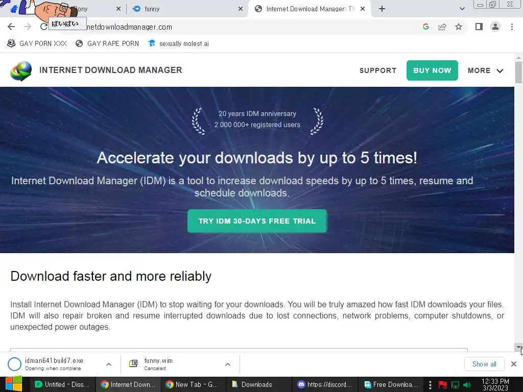Open a new browser tab
This screenshot has width=523, height=392.
point(382,9)
